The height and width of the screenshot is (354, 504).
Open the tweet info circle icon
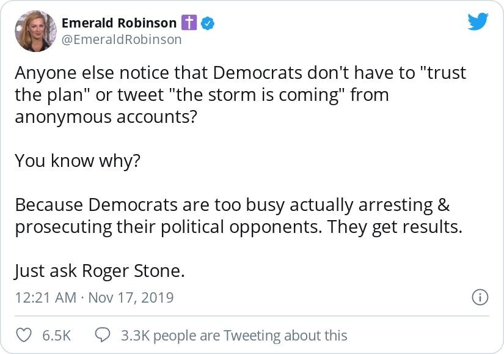[x=480, y=297]
